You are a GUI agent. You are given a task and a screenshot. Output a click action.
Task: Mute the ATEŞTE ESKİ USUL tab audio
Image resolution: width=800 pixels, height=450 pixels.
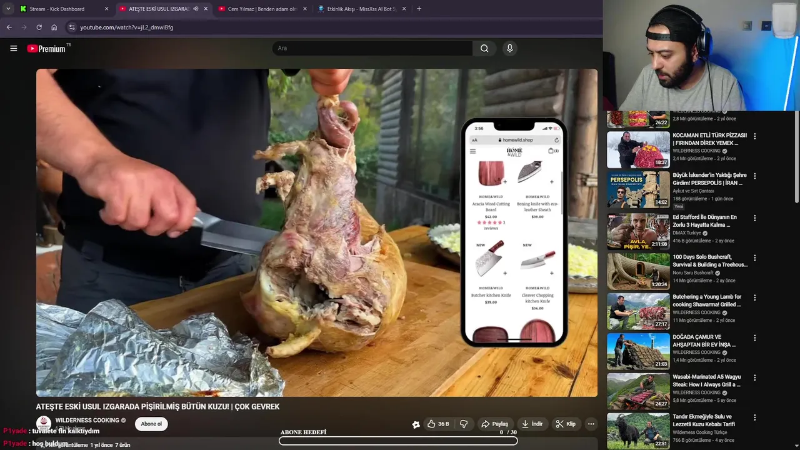(196, 9)
